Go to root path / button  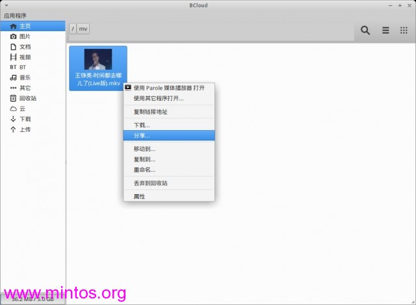coord(73,29)
